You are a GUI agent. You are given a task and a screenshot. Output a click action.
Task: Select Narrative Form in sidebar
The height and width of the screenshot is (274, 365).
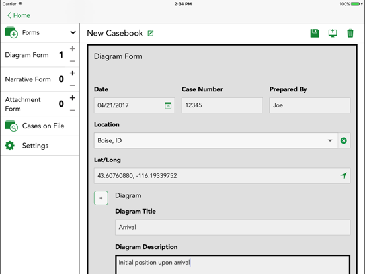28,79
